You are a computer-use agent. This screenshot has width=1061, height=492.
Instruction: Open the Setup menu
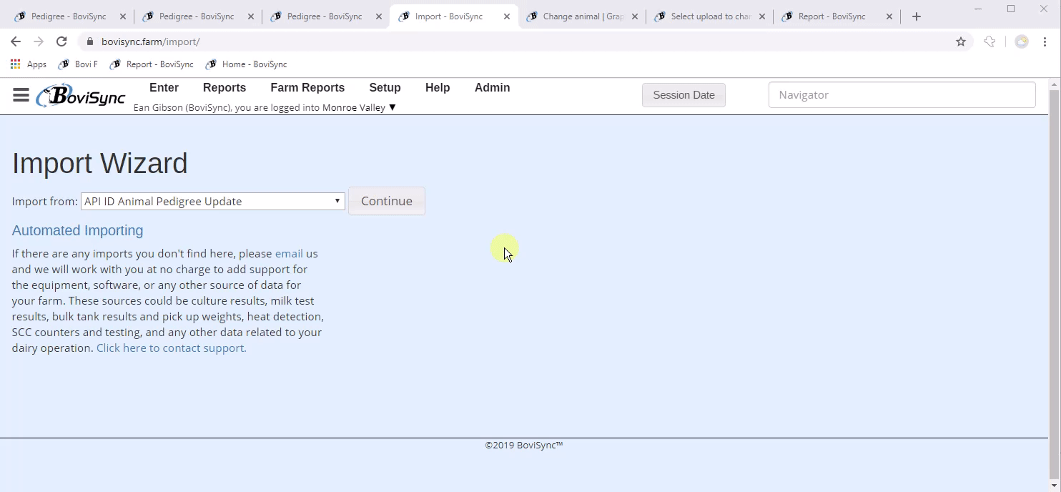385,87
